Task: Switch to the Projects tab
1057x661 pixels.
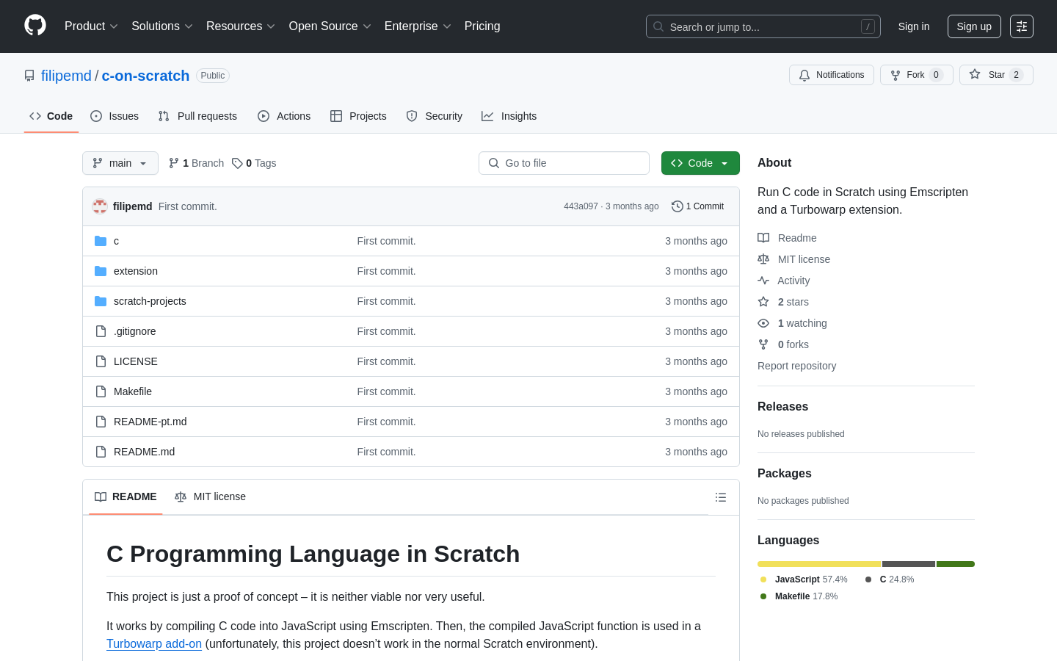Action: (x=358, y=116)
